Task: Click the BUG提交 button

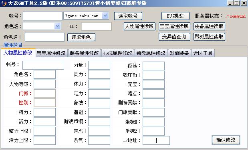Action: click(x=175, y=16)
